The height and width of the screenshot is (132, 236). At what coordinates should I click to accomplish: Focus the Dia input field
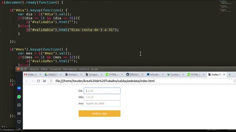pyautogui.click(x=102, y=91)
